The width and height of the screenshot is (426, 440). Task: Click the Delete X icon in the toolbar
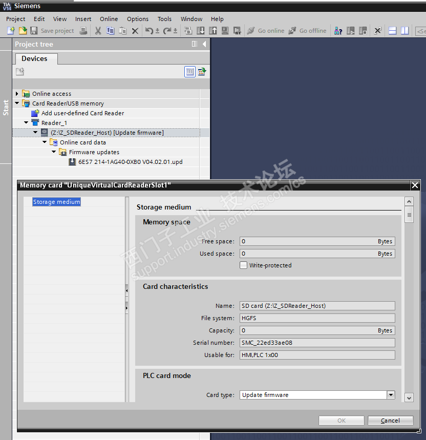135,31
